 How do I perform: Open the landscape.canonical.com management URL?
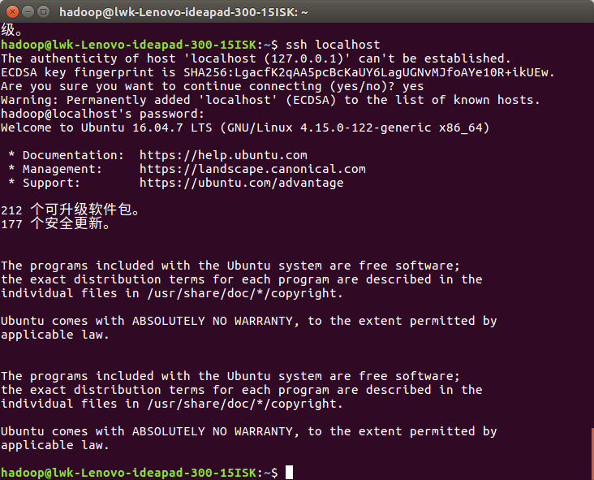(x=252, y=169)
